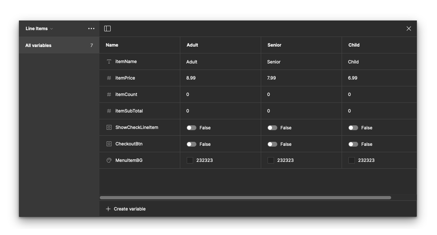Edit itemSubTotal value in Child column

coord(379,111)
